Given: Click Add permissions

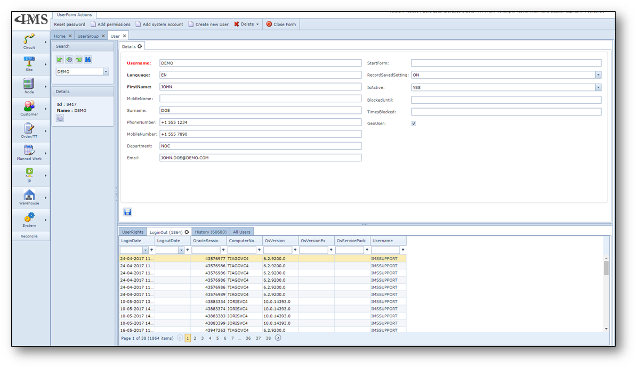Looking at the screenshot, I should point(111,24).
